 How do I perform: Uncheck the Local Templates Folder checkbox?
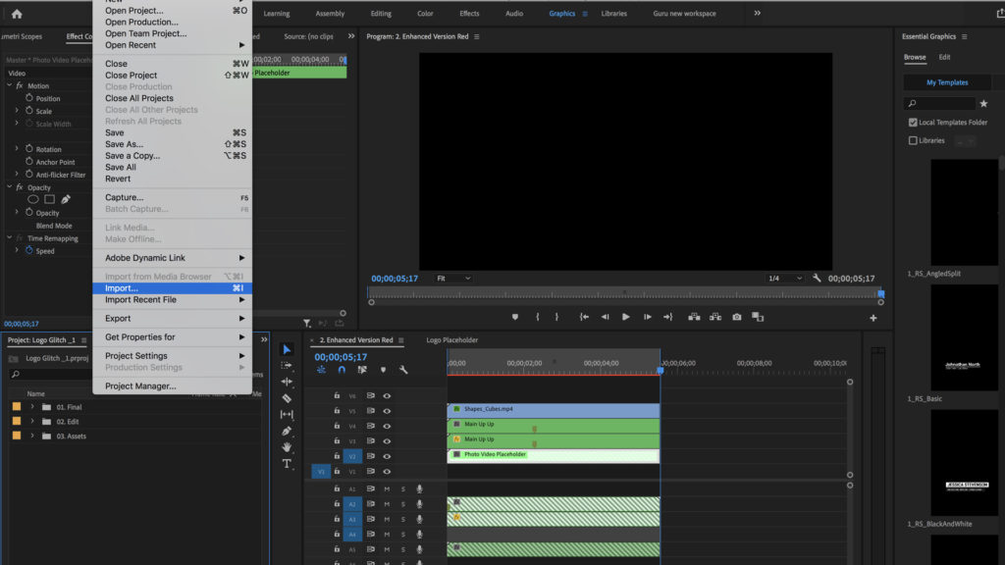click(913, 122)
